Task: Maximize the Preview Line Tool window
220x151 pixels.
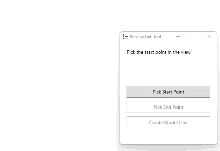Action: coord(193,37)
